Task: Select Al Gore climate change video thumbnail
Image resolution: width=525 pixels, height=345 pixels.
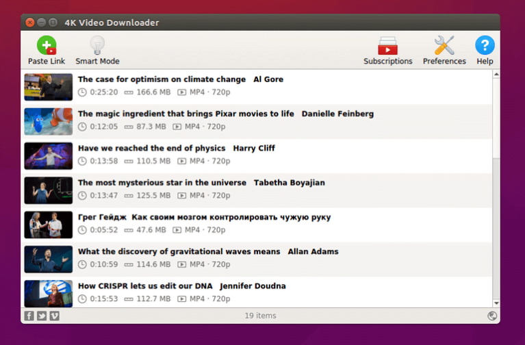Action: pyautogui.click(x=48, y=87)
